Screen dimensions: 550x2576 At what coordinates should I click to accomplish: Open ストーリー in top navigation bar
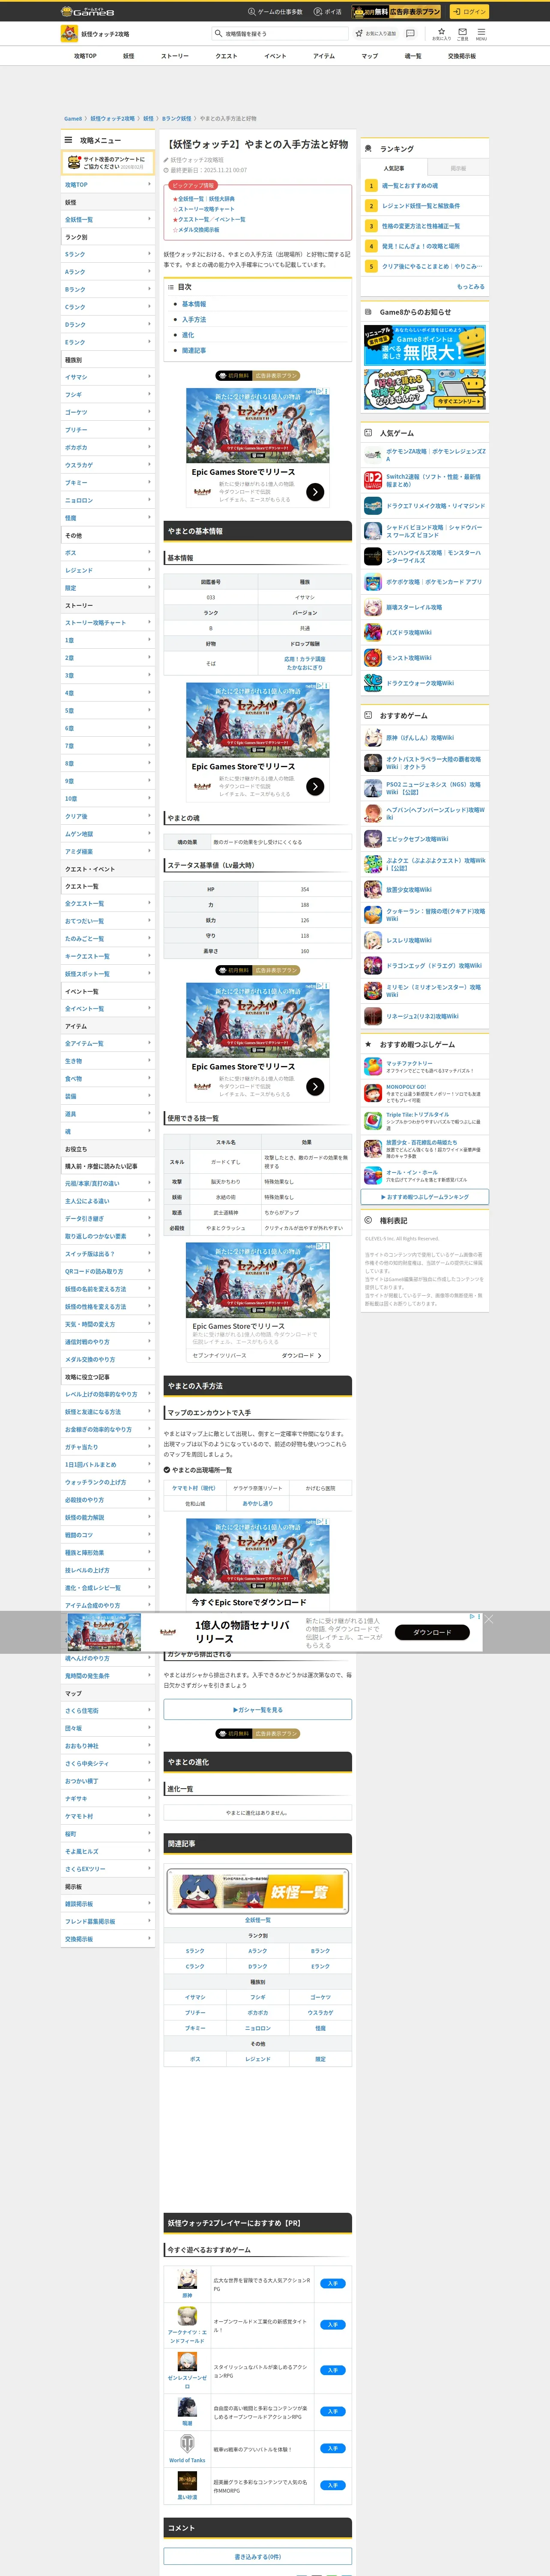(x=175, y=56)
